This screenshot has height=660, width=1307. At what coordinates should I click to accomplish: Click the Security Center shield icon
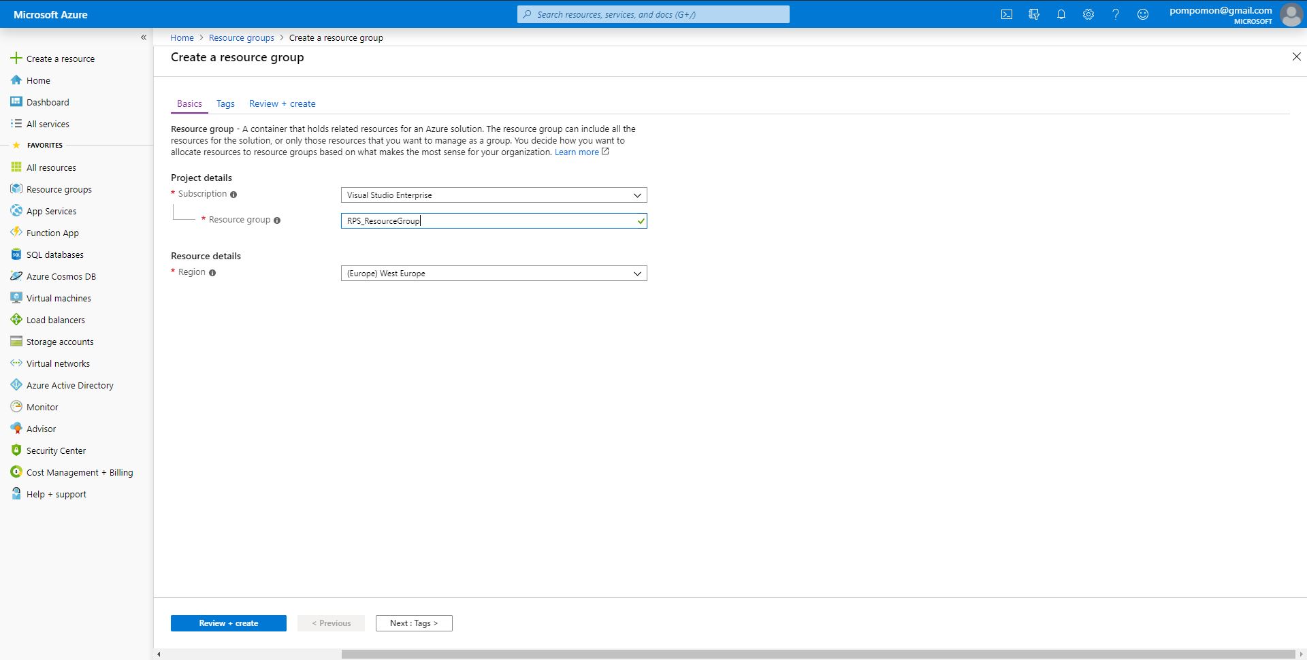pyautogui.click(x=16, y=450)
